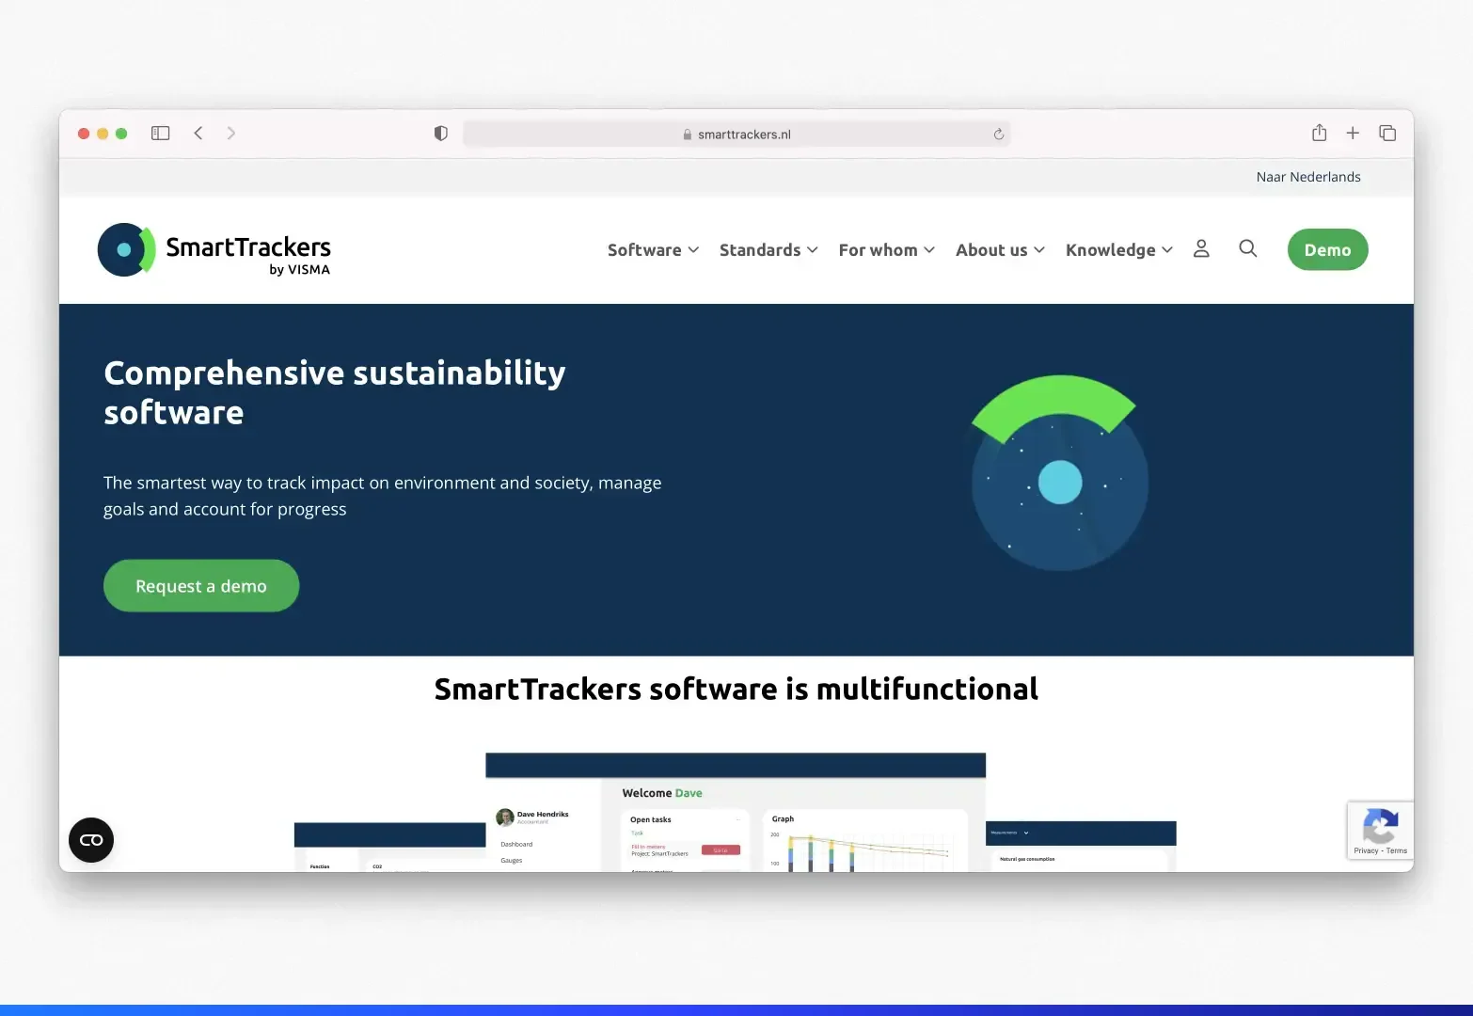Open a new browser tab
This screenshot has width=1473, height=1016.
click(x=1353, y=134)
